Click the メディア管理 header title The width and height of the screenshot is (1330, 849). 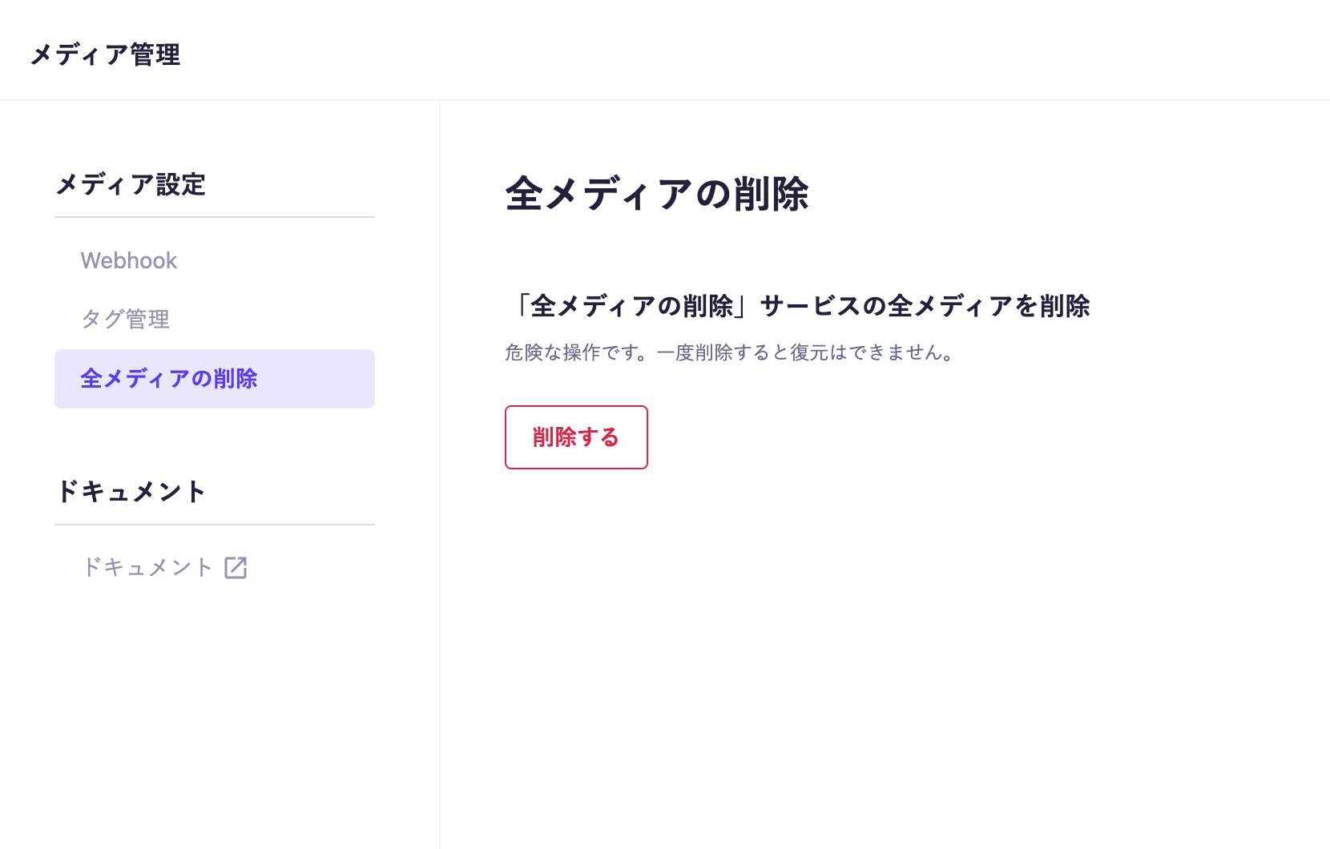[x=105, y=54]
